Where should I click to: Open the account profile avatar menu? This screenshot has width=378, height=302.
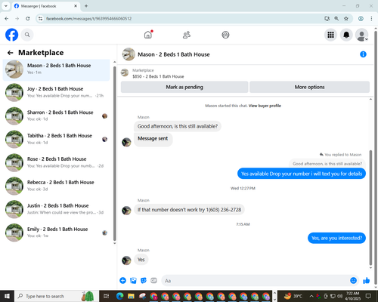pyautogui.click(x=361, y=35)
